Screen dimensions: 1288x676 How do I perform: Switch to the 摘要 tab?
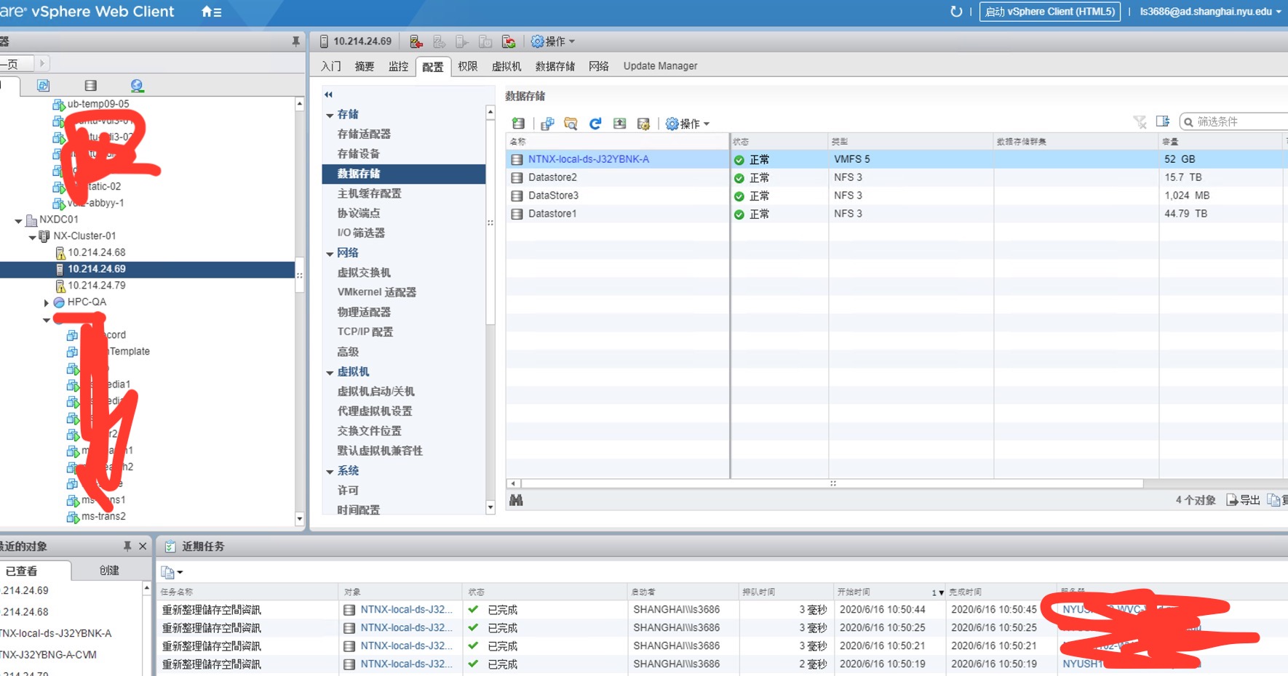click(365, 66)
